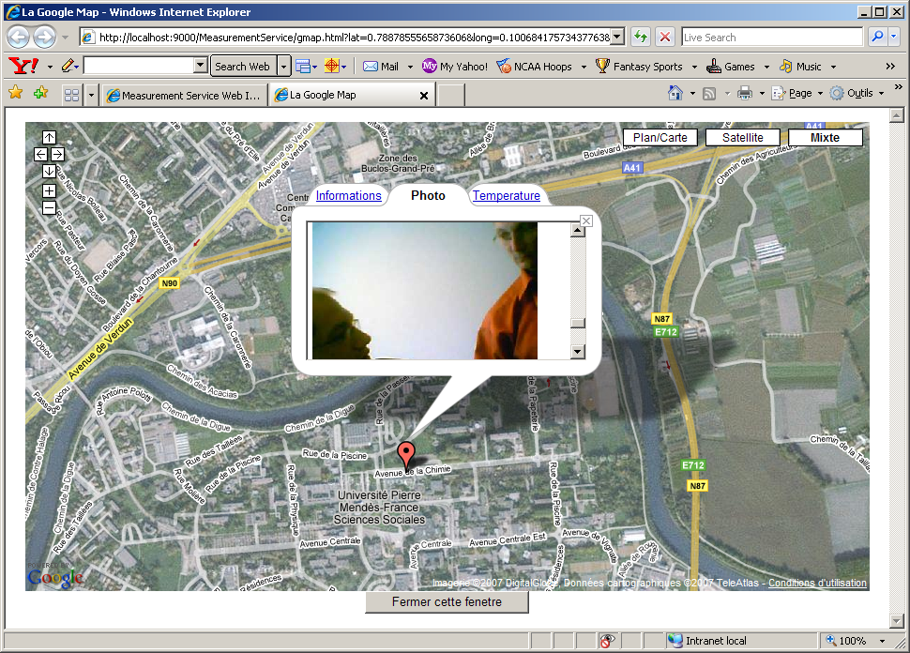Open the Games joystick shortcut
This screenshot has width=910, height=653.
(731, 67)
